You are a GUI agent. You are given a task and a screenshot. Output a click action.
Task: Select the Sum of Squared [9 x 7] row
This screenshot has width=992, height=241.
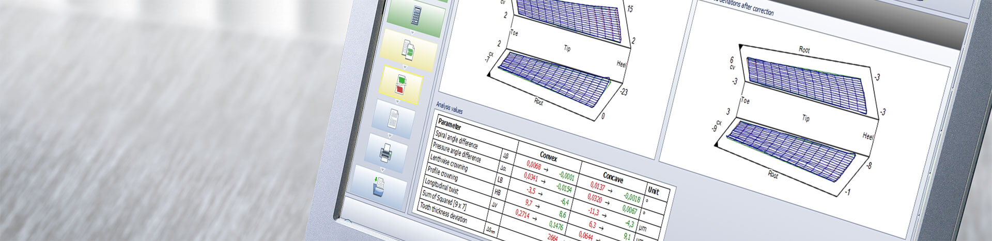tap(444, 199)
